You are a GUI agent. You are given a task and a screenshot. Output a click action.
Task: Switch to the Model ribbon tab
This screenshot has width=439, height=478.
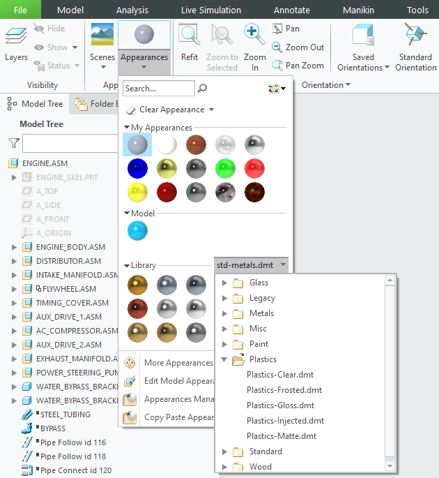[x=70, y=10]
